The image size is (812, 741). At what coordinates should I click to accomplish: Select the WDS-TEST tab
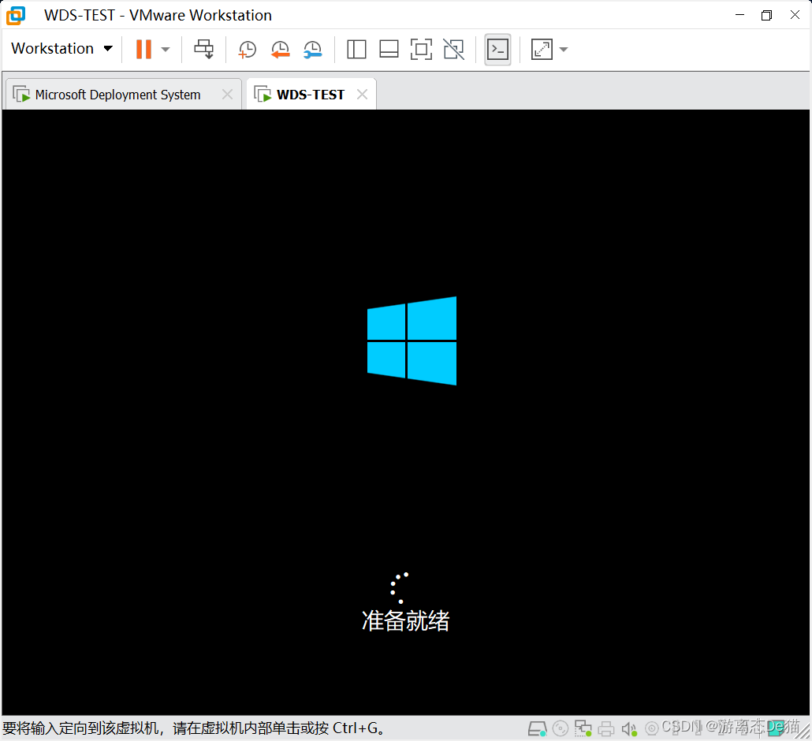[310, 94]
